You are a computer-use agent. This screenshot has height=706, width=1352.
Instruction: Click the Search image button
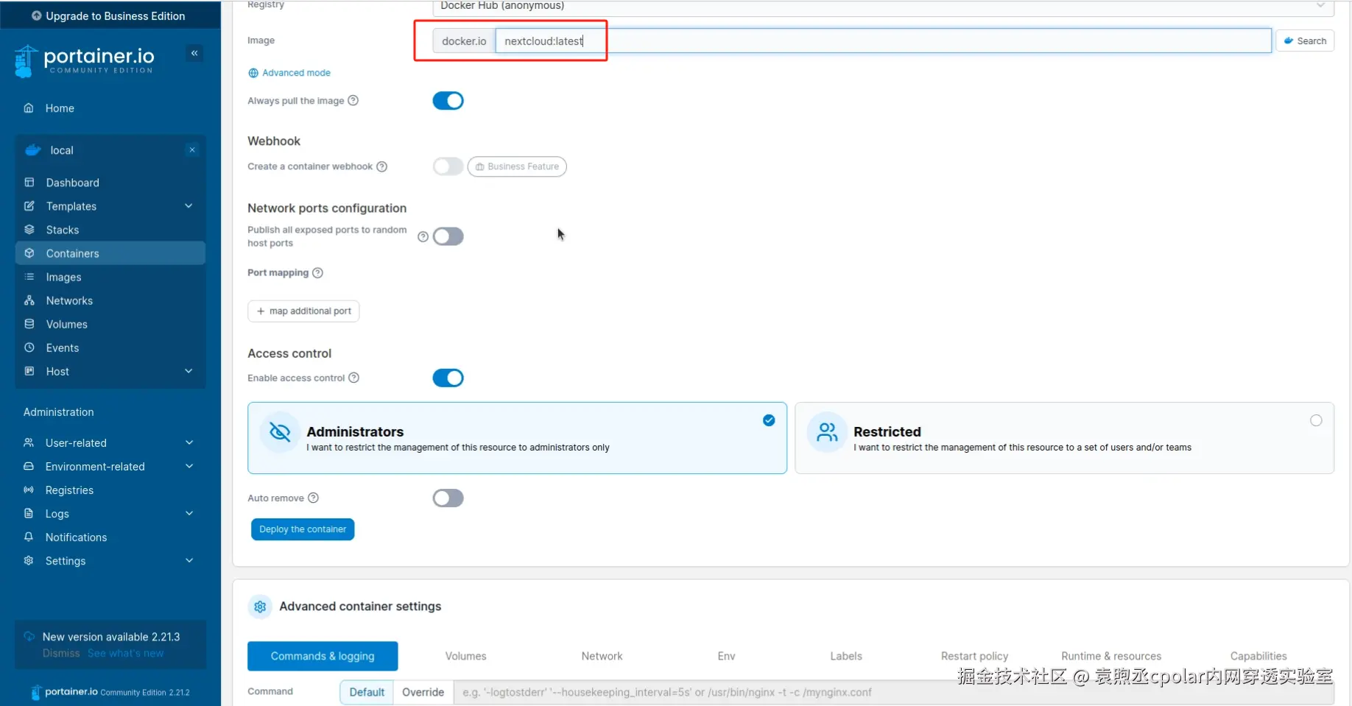coord(1305,41)
